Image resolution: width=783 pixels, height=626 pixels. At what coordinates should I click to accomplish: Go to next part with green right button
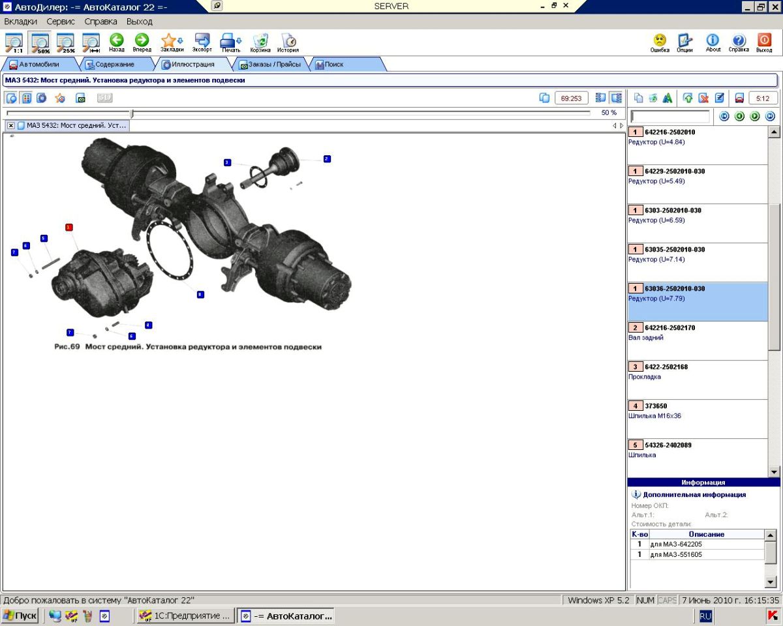click(755, 116)
